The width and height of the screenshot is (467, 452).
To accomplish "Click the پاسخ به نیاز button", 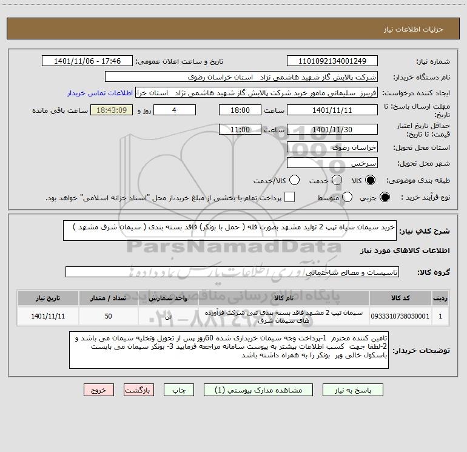I will coord(352,390).
